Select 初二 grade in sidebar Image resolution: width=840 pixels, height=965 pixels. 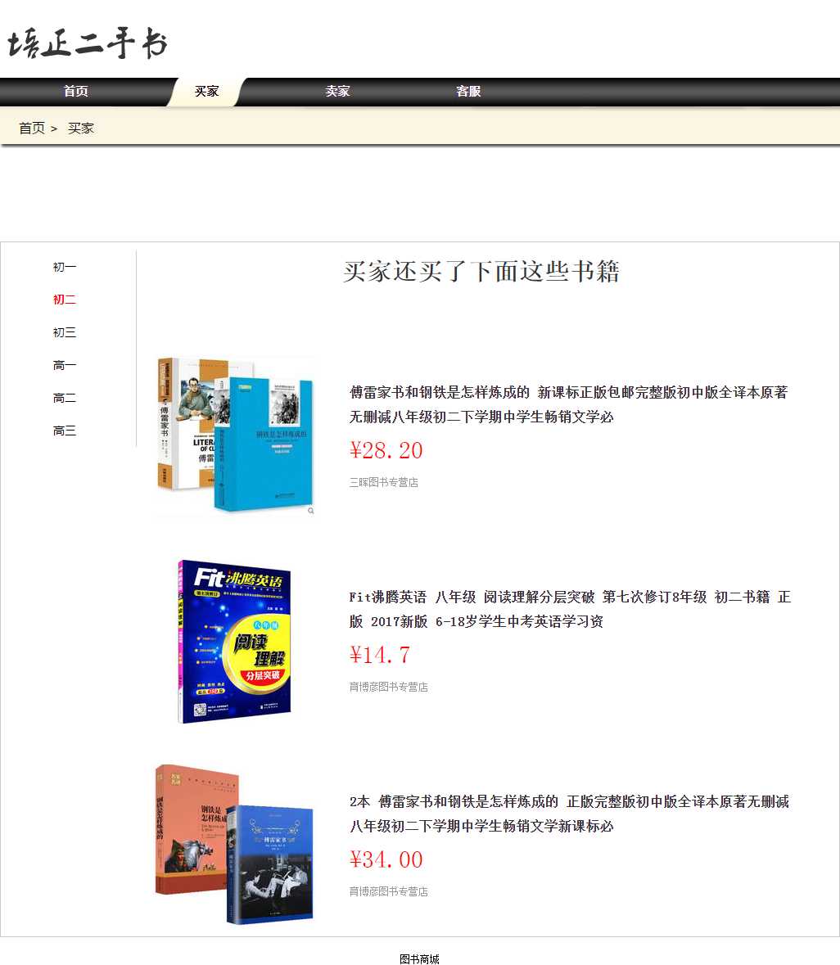pos(65,300)
